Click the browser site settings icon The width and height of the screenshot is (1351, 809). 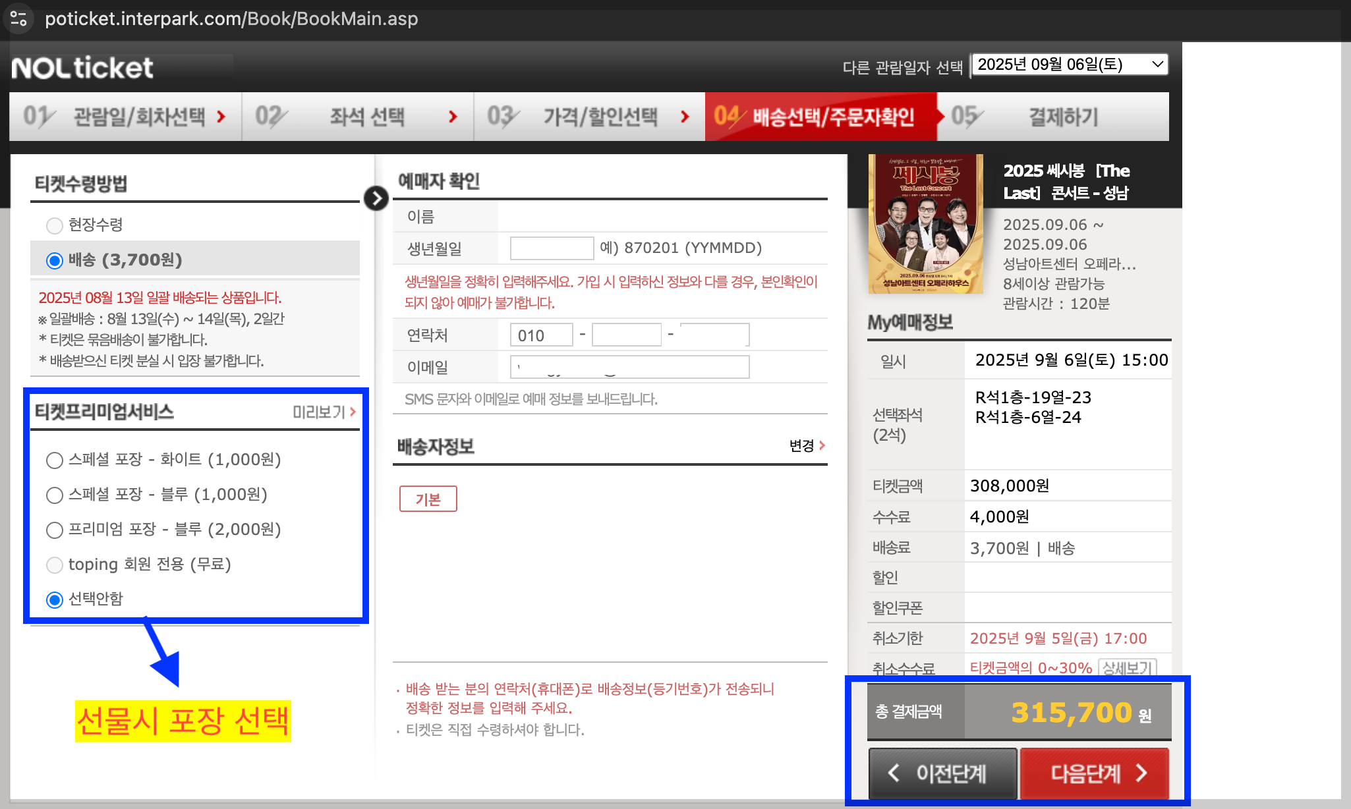(18, 18)
